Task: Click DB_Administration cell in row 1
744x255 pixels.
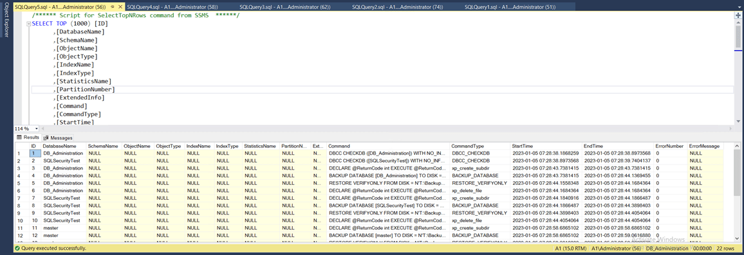Action: [x=64, y=153]
